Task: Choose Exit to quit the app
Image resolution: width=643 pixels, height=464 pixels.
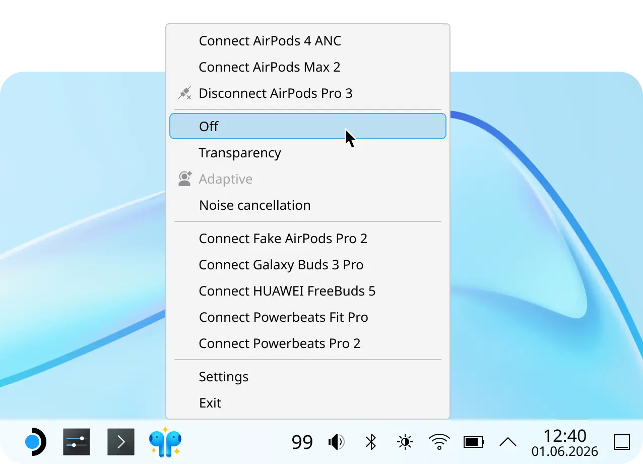Action: pos(308,403)
